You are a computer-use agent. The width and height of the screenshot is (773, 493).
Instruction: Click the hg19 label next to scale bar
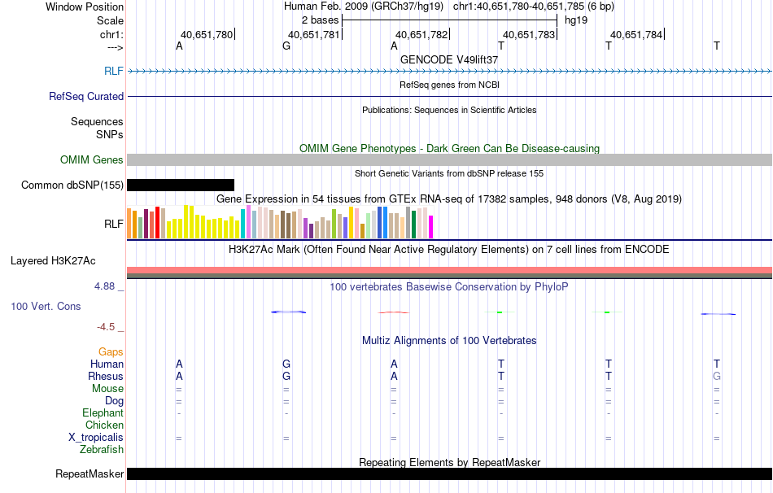pyautogui.click(x=576, y=20)
